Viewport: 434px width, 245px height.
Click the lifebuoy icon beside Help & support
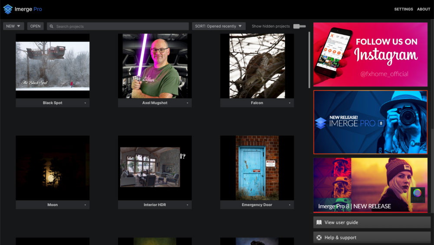[x=319, y=238]
